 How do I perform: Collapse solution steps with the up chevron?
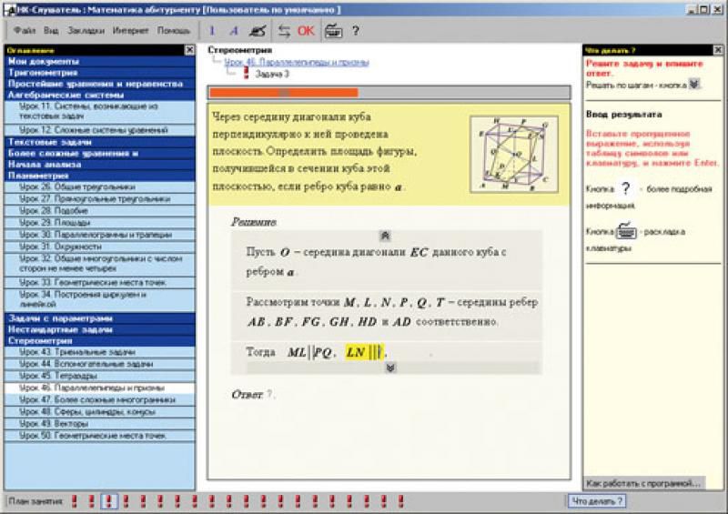pyautogui.click(x=384, y=235)
